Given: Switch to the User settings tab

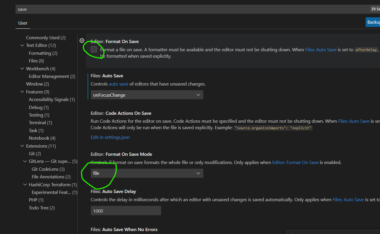Looking at the screenshot, I should 23,23.
